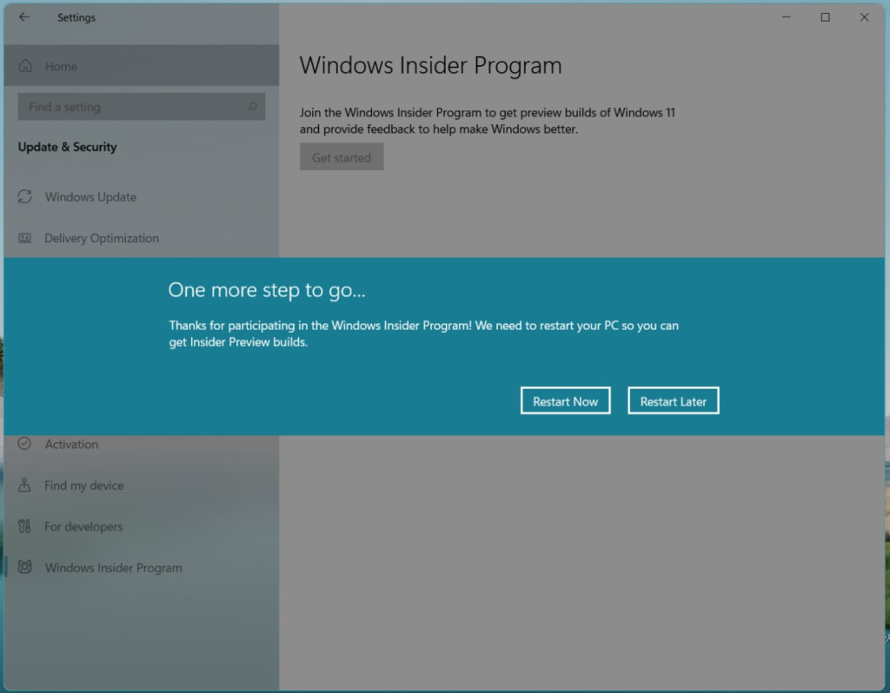Choose Restart Later in the dialog
The image size is (890, 693).
[x=674, y=401]
